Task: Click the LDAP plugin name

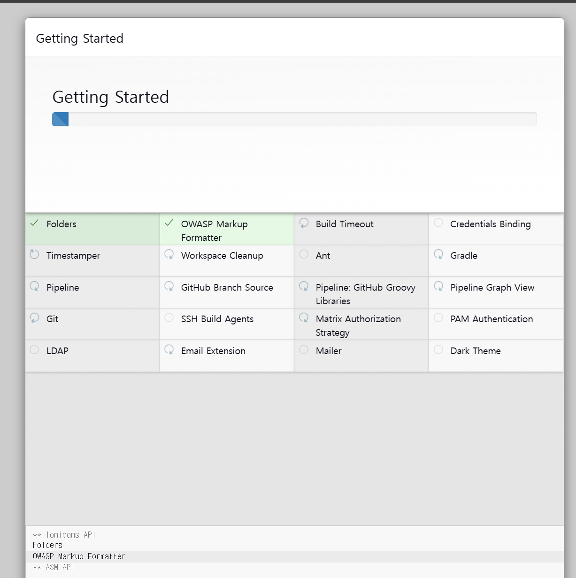Action: coord(57,351)
